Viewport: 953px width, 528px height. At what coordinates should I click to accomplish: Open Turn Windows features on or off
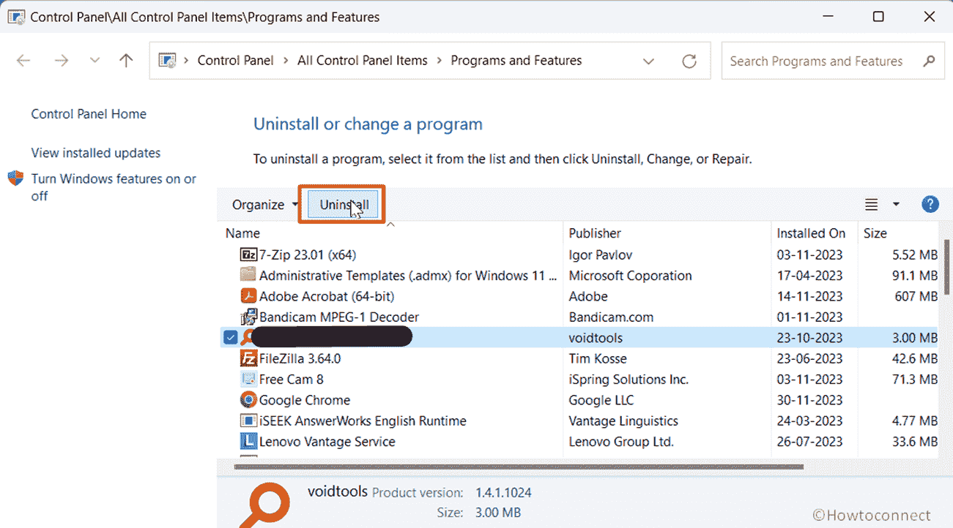pyautogui.click(x=114, y=187)
